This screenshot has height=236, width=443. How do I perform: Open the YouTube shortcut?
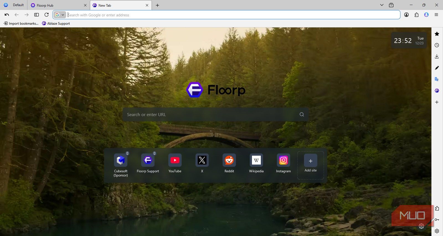[x=175, y=163]
